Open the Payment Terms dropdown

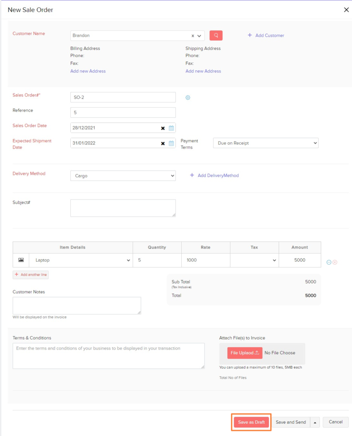(x=265, y=143)
